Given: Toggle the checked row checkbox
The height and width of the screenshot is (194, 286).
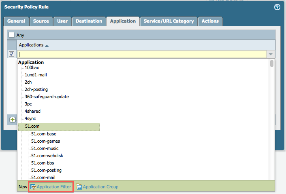Looking at the screenshot, I should 11,54.
